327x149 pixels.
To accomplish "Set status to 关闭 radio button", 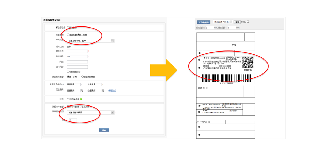I will 68,99.
